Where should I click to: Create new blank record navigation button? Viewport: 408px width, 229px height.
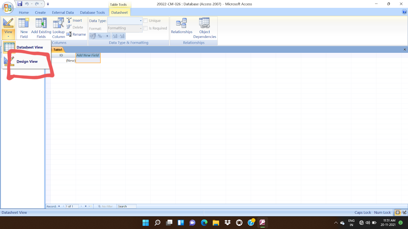[90, 206]
